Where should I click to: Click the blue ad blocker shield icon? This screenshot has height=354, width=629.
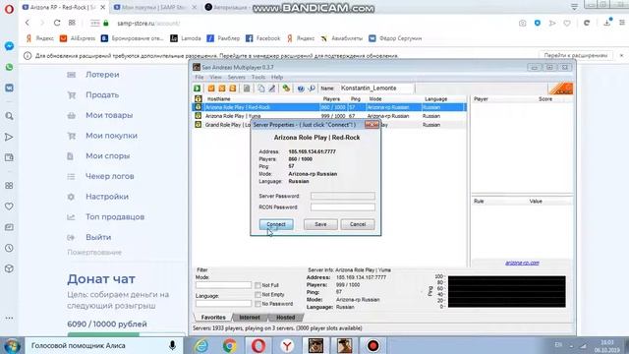pos(538,24)
